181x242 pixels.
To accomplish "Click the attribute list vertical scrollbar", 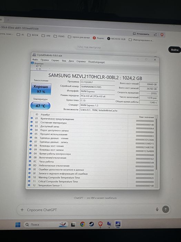I will tap(157, 144).
